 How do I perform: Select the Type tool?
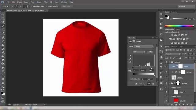point(3,71)
